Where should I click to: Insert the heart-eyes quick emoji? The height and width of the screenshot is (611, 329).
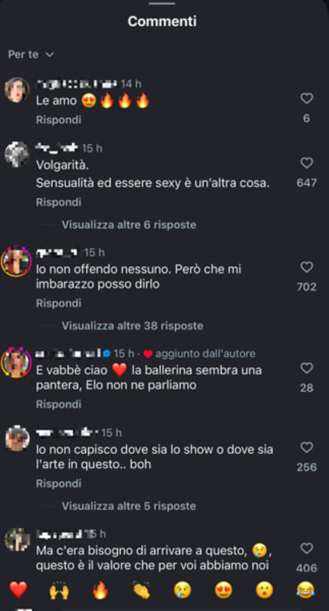pos(223,590)
